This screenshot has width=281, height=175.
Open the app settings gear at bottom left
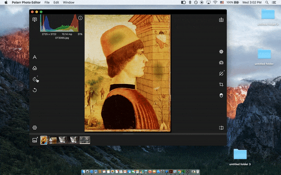pos(35,127)
